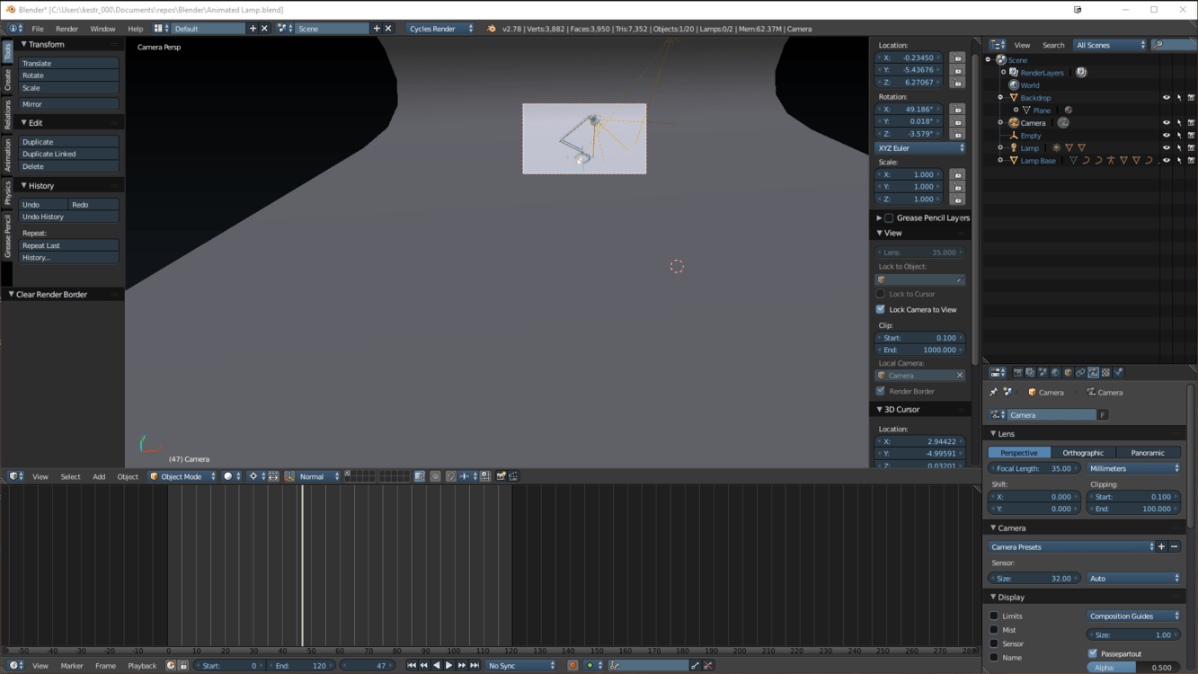Hide the Backdrop object using its eye icon

point(1167,98)
